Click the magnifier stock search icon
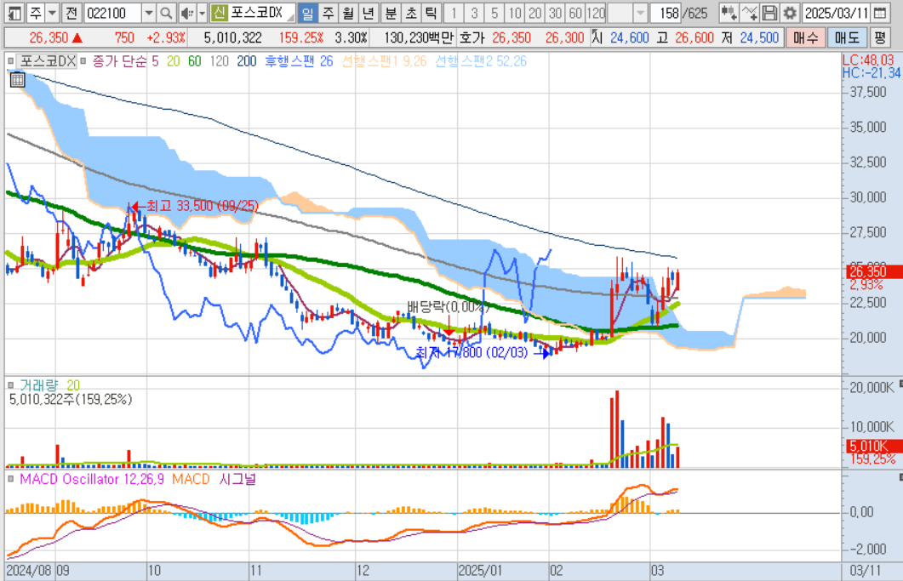Image resolution: width=903 pixels, height=581 pixels. tap(166, 12)
